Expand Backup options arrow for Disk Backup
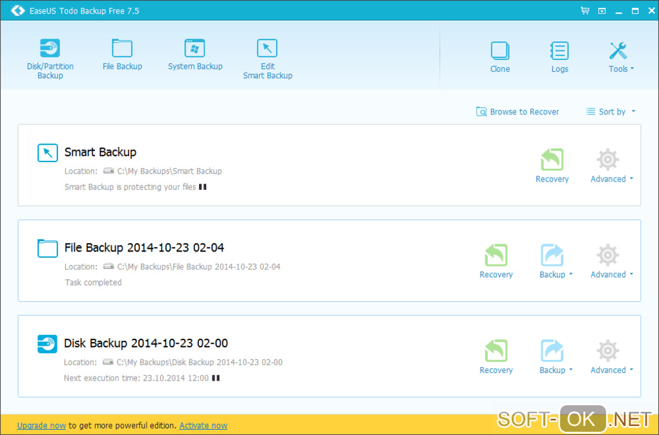This screenshot has width=659, height=435. (570, 370)
